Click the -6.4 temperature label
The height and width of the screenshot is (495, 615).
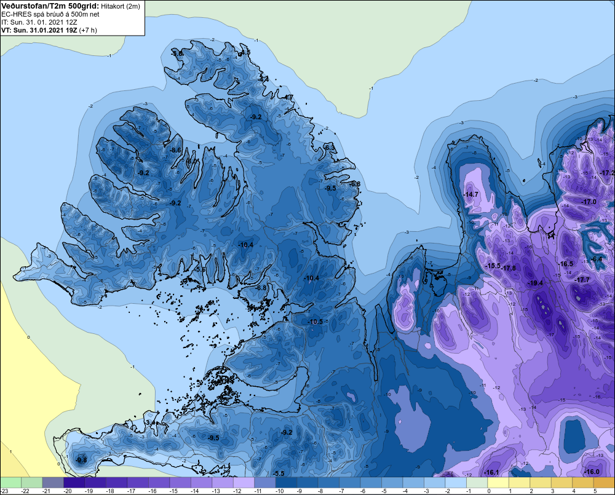coord(597,259)
